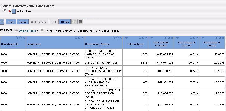Sort Department column descending
226x111 pixels.
76,38
